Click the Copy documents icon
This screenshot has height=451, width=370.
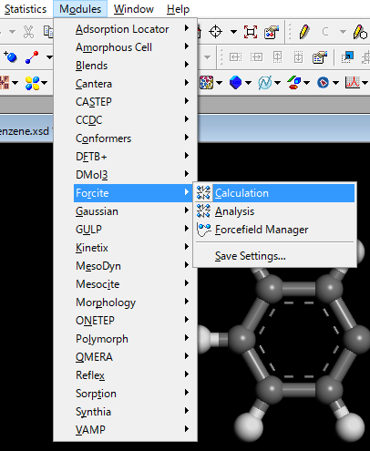click(48, 32)
